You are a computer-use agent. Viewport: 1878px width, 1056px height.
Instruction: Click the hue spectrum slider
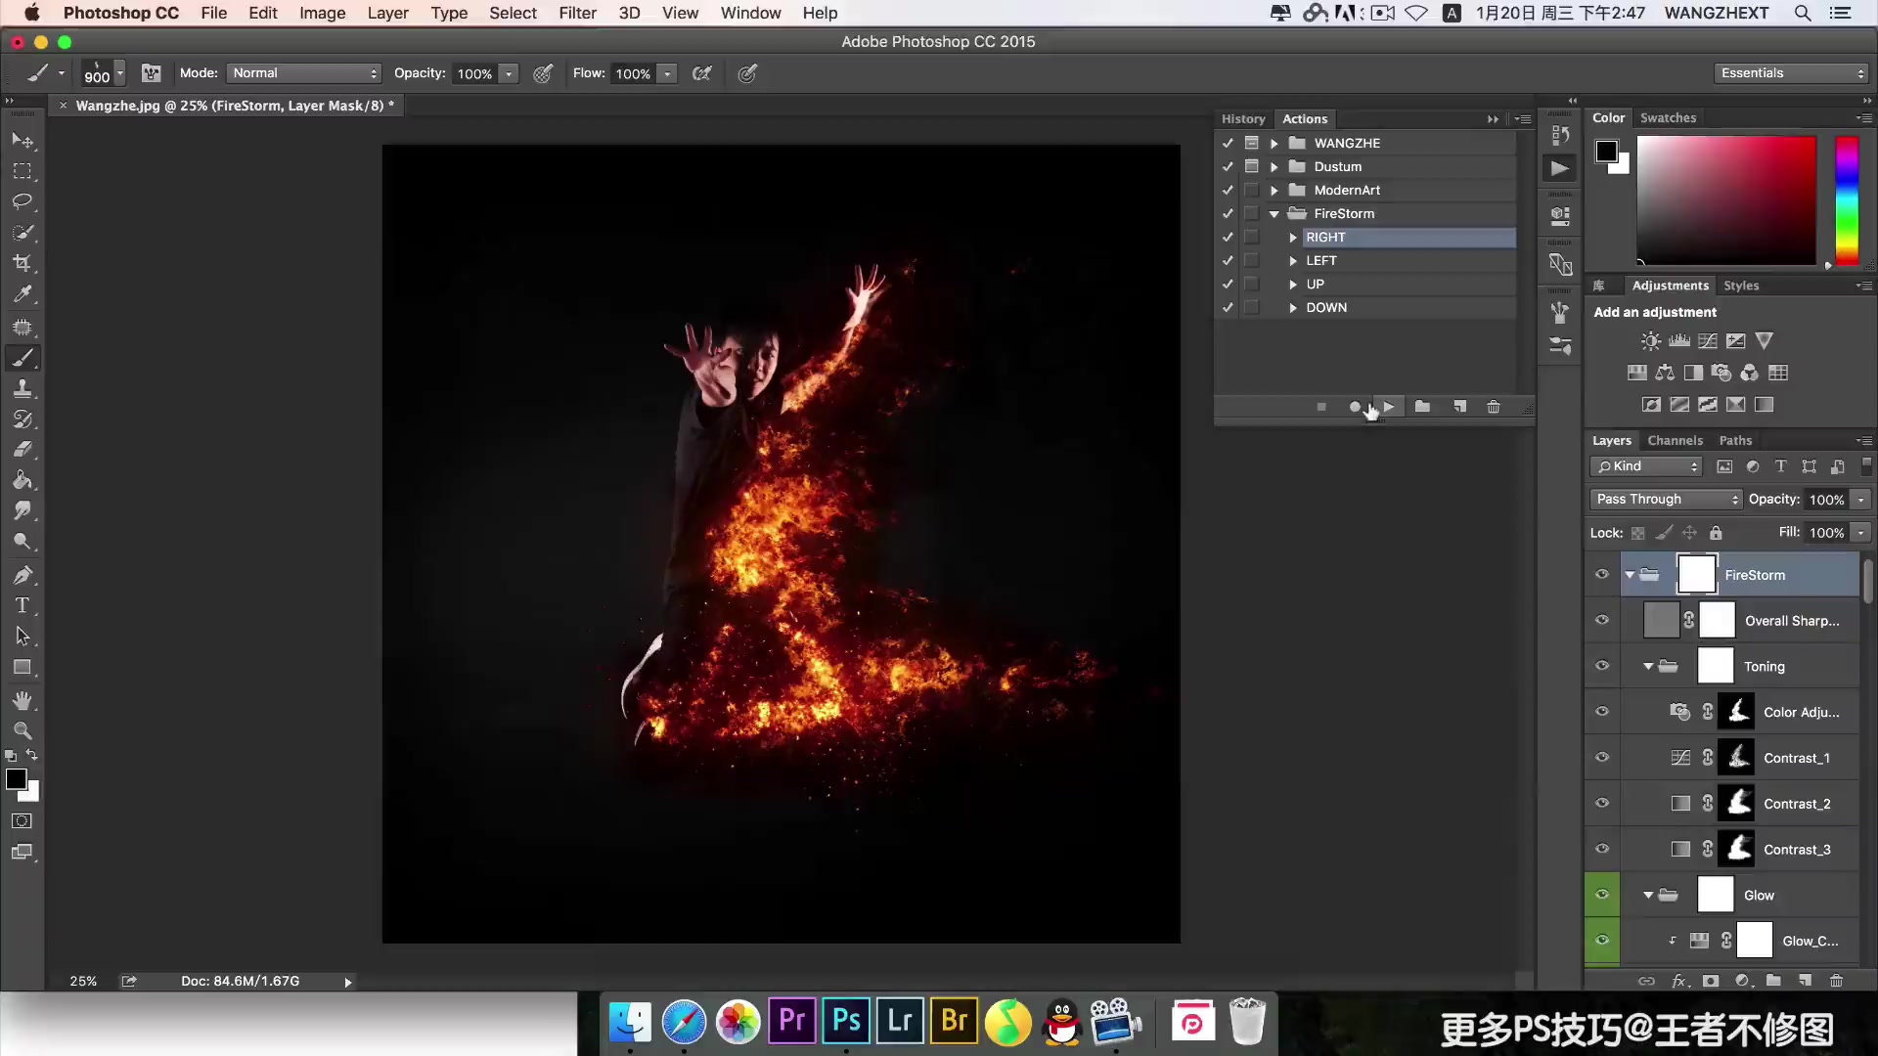pyautogui.click(x=1846, y=200)
